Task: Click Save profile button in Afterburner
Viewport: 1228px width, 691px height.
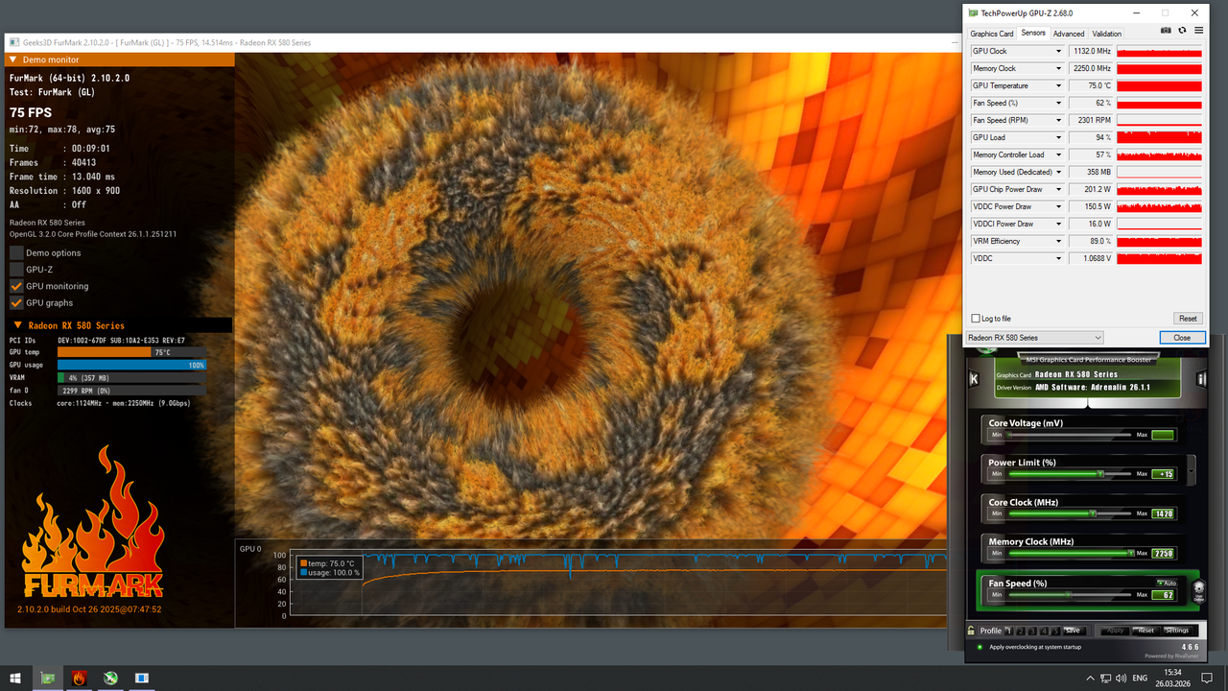Action: tap(1073, 631)
